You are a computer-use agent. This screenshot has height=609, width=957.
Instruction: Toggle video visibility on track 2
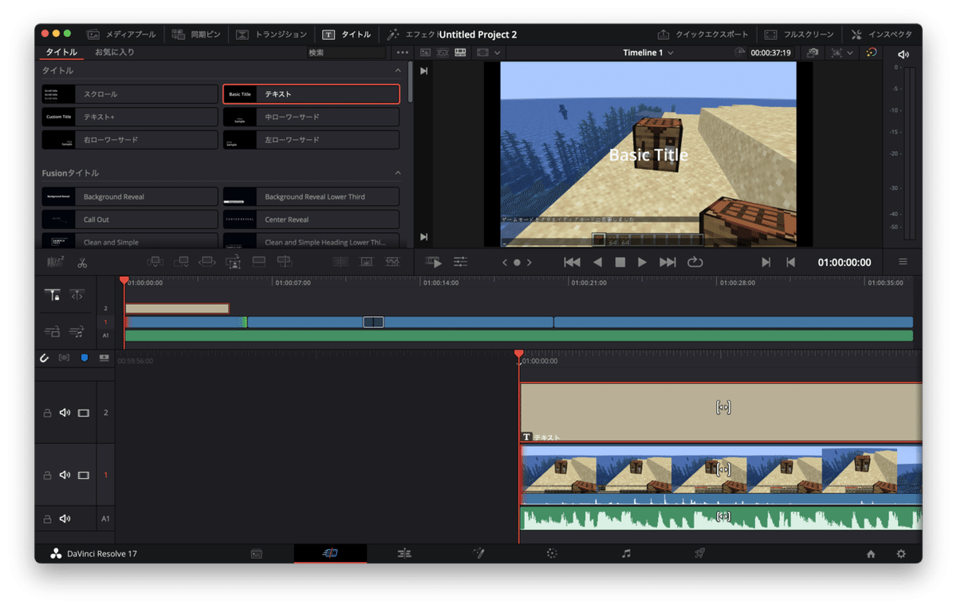84,413
